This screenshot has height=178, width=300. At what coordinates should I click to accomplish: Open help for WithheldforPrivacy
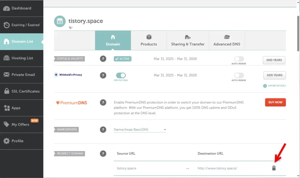pyautogui.click(x=103, y=75)
